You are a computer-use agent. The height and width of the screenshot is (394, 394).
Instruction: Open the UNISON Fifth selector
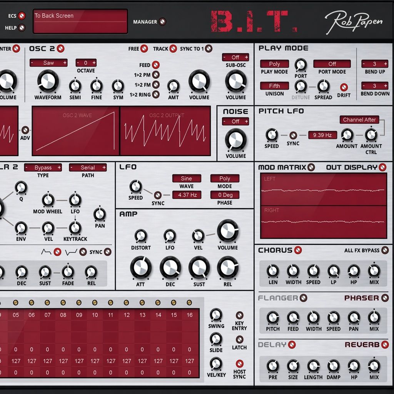tap(274, 86)
